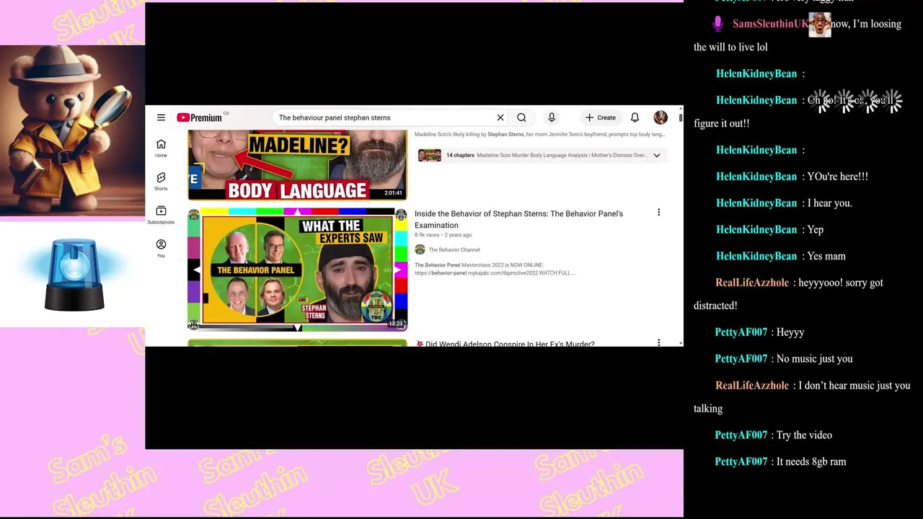The image size is (923, 519).
Task: Click the 2:01:41 duration badge
Action: point(393,192)
